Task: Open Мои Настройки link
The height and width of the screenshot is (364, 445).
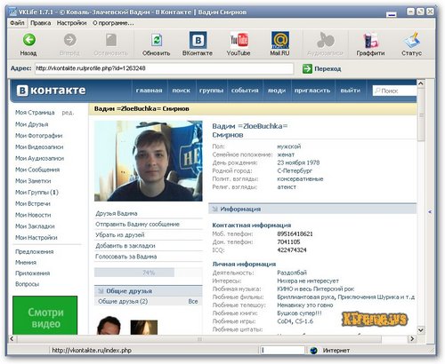Action: click(36, 238)
